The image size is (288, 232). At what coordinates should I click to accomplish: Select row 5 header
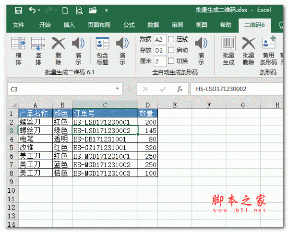click(12, 148)
